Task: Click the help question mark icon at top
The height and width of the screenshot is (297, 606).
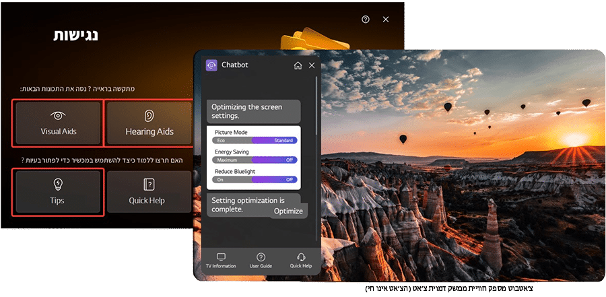Action: [x=366, y=20]
